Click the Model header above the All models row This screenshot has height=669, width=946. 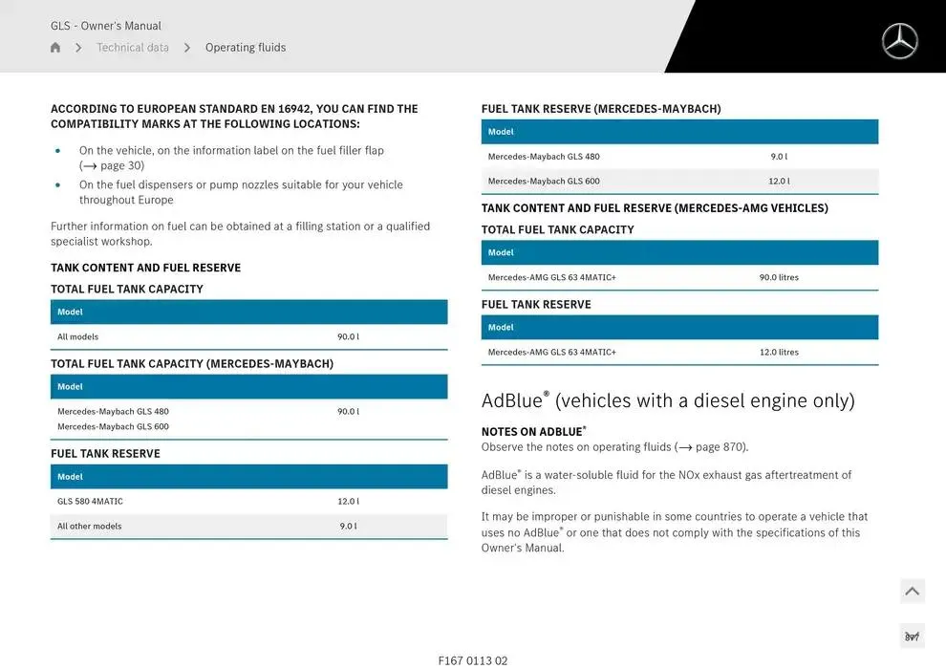point(248,312)
